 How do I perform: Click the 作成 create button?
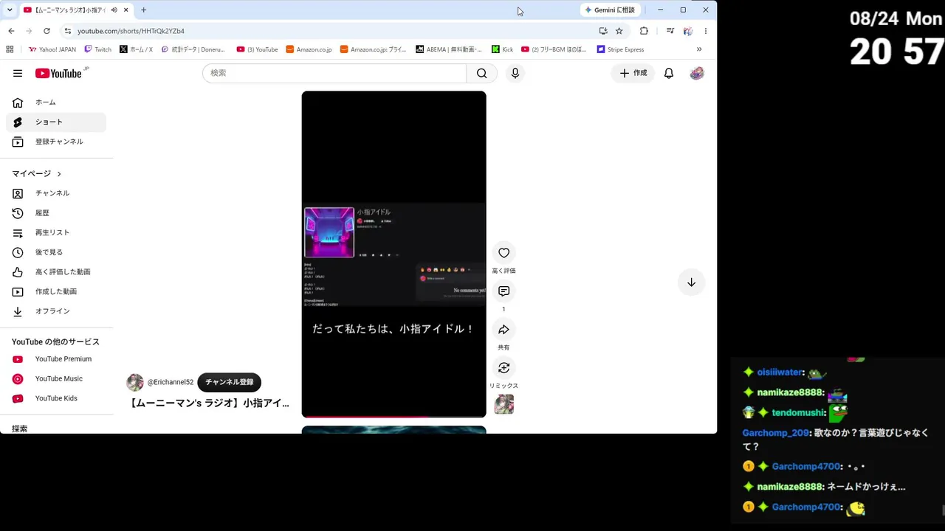[633, 73]
